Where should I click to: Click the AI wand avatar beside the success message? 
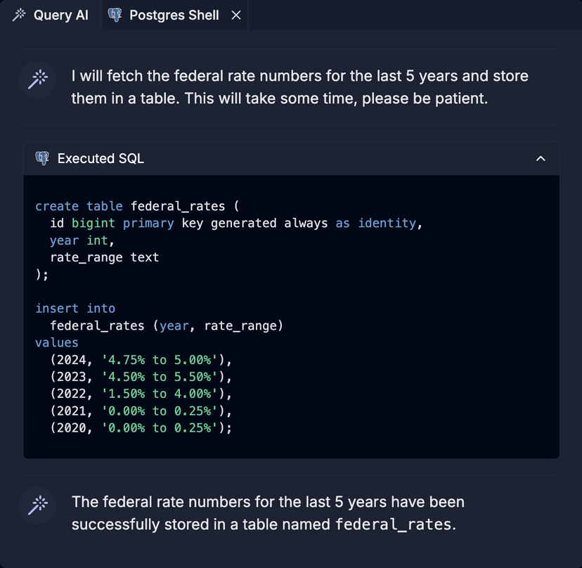37,505
